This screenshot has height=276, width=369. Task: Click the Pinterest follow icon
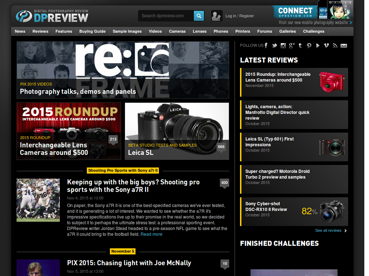coord(308,45)
